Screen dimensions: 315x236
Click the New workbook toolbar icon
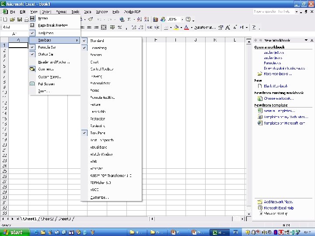tap(5, 19)
